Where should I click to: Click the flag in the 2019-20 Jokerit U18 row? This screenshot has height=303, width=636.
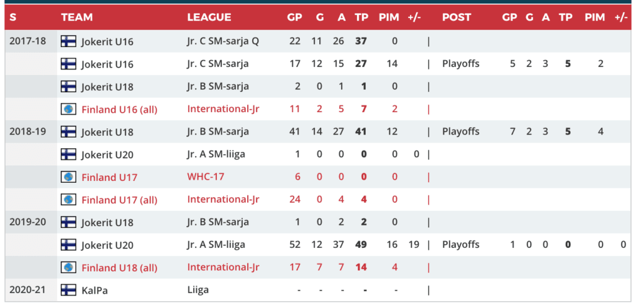click(x=68, y=222)
